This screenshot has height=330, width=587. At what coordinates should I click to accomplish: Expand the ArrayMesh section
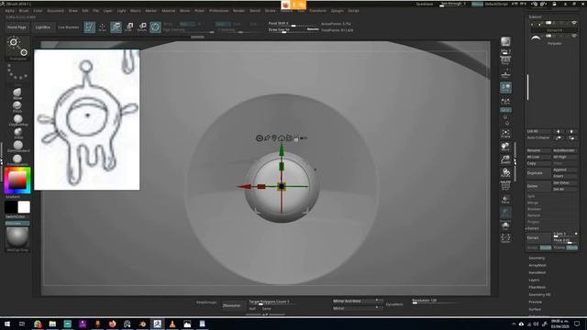537,265
